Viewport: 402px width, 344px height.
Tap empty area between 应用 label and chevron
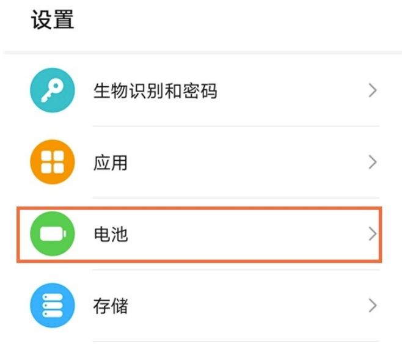[x=244, y=163]
